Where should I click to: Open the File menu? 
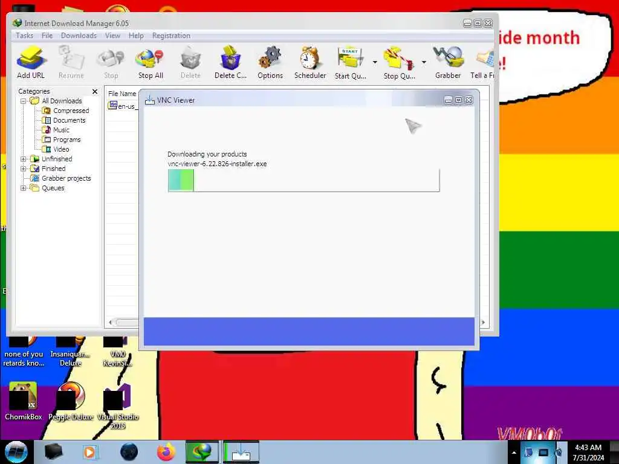(47, 36)
